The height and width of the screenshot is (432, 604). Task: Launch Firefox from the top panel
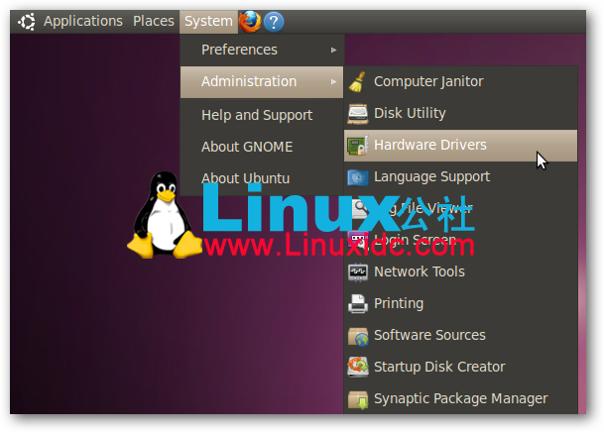(x=250, y=22)
